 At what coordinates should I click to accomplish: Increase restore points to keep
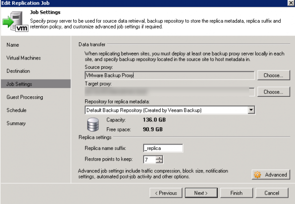159,157
